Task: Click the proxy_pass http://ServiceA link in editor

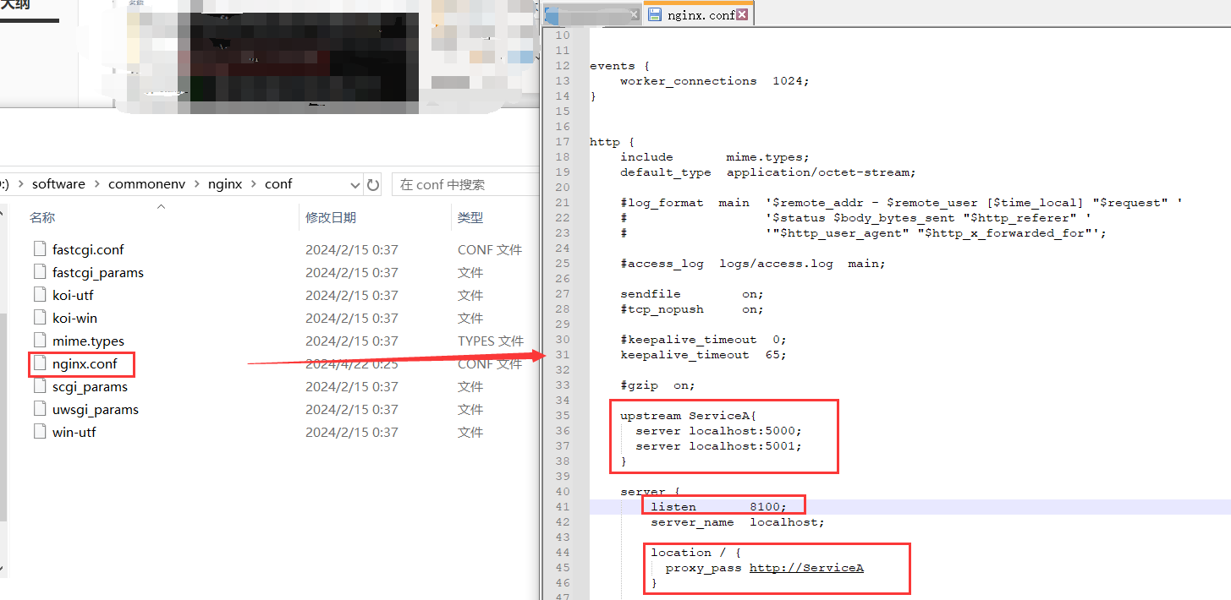Action: pyautogui.click(x=806, y=568)
